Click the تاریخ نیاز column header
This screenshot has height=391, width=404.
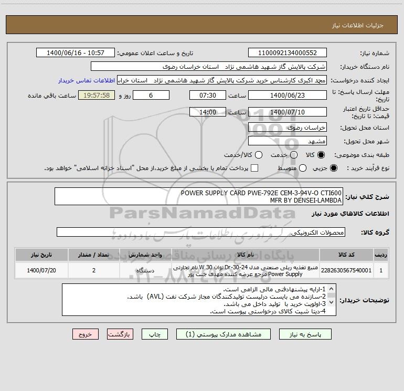(41, 255)
